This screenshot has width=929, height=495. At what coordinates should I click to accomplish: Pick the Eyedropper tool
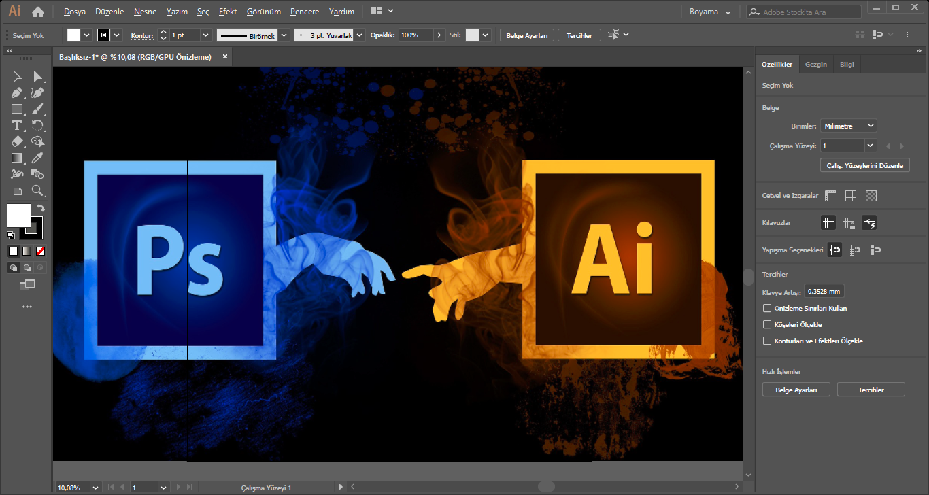point(37,158)
